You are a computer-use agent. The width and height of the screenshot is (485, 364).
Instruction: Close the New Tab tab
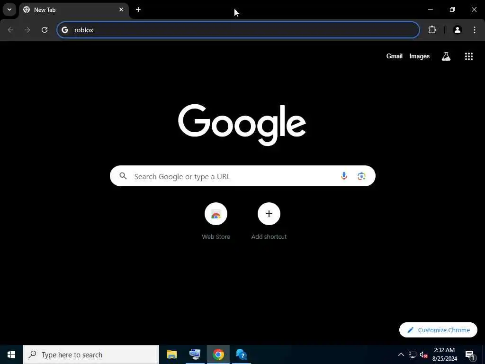[x=121, y=9]
